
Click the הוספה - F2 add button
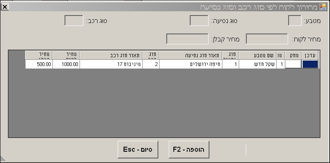pos(189,150)
